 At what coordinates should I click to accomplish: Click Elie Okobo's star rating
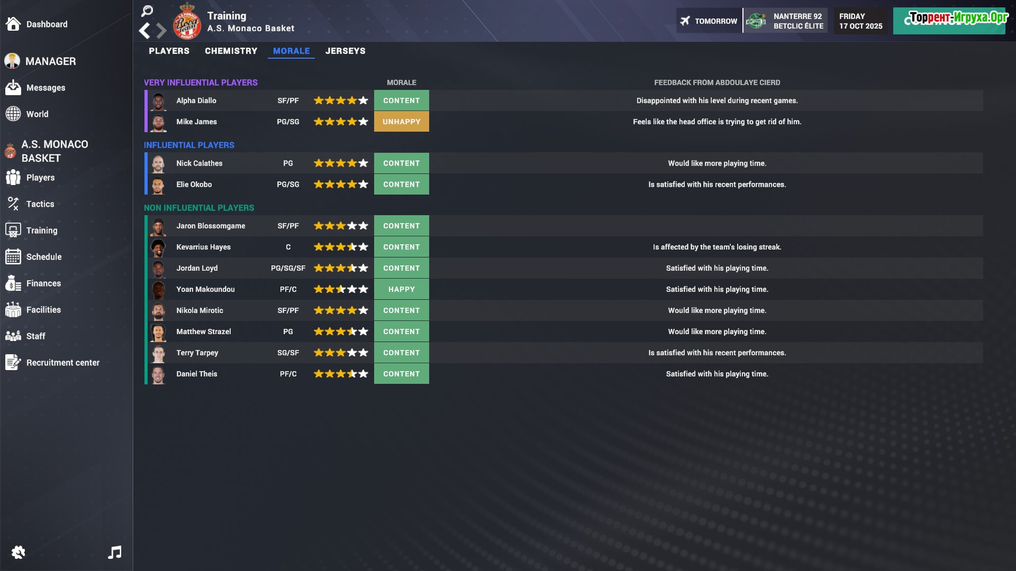point(340,185)
